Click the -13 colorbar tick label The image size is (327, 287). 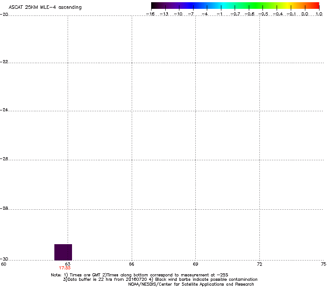[x=164, y=14]
